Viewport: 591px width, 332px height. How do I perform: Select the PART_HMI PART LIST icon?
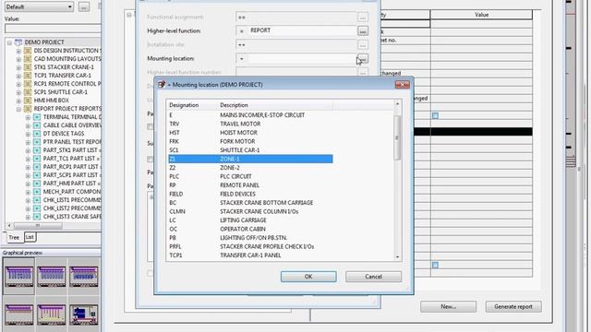tap(37, 184)
